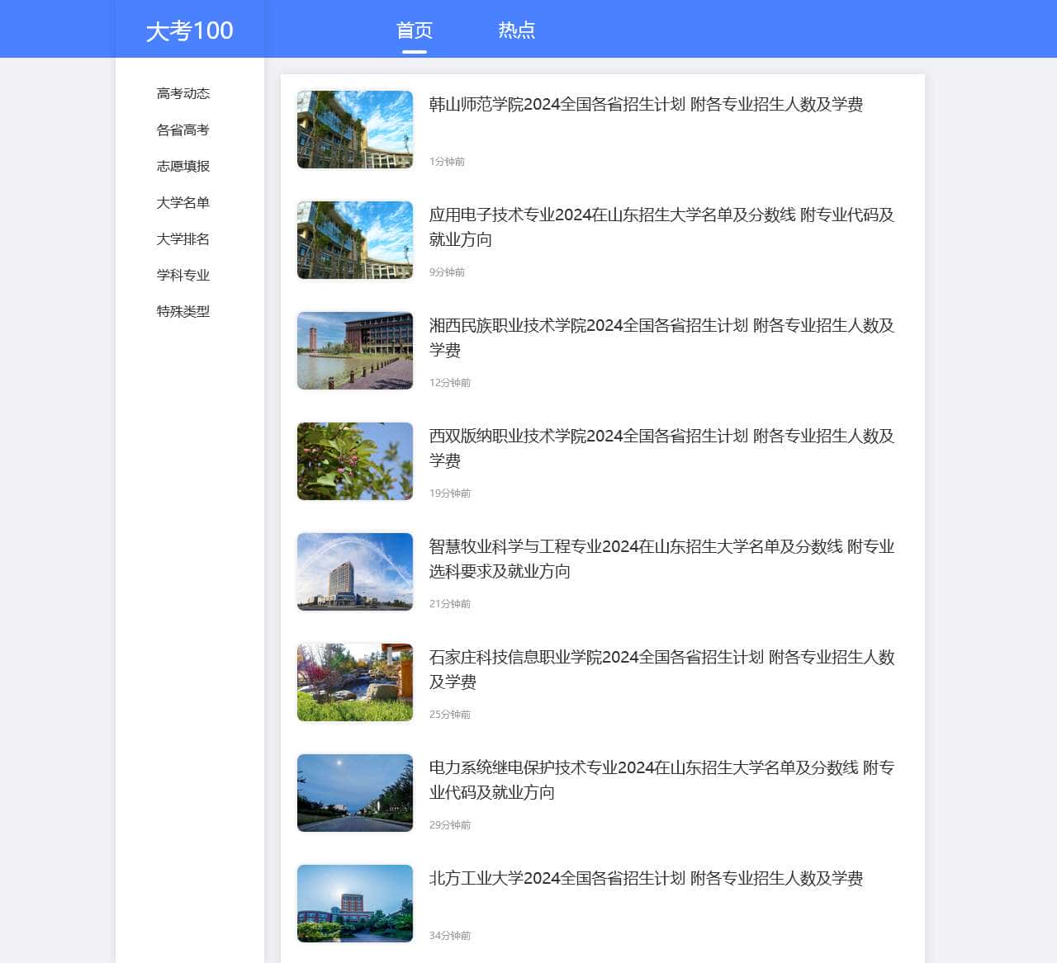Viewport: 1057px width, 963px height.
Task: Select 学科专业 in the left menu
Action: pos(182,275)
